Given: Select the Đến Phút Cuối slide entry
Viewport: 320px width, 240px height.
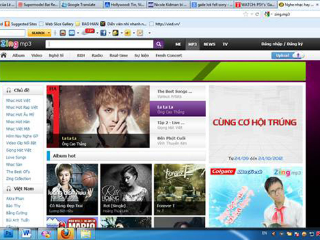Looking at the screenshot, I should tap(178, 140).
